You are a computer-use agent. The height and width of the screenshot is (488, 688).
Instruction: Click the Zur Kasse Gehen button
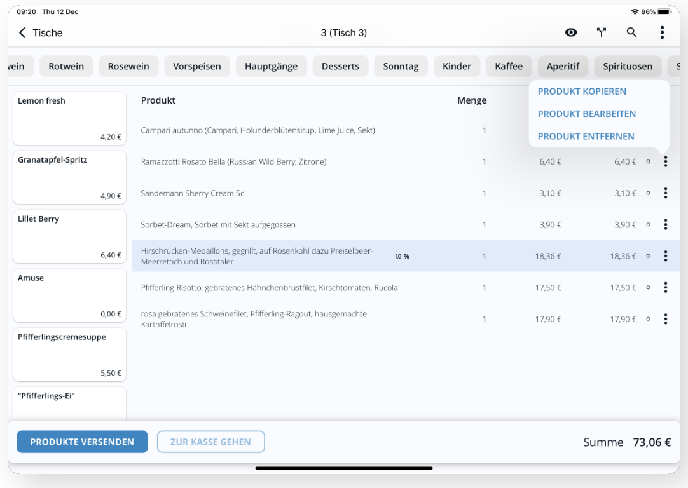(x=210, y=442)
